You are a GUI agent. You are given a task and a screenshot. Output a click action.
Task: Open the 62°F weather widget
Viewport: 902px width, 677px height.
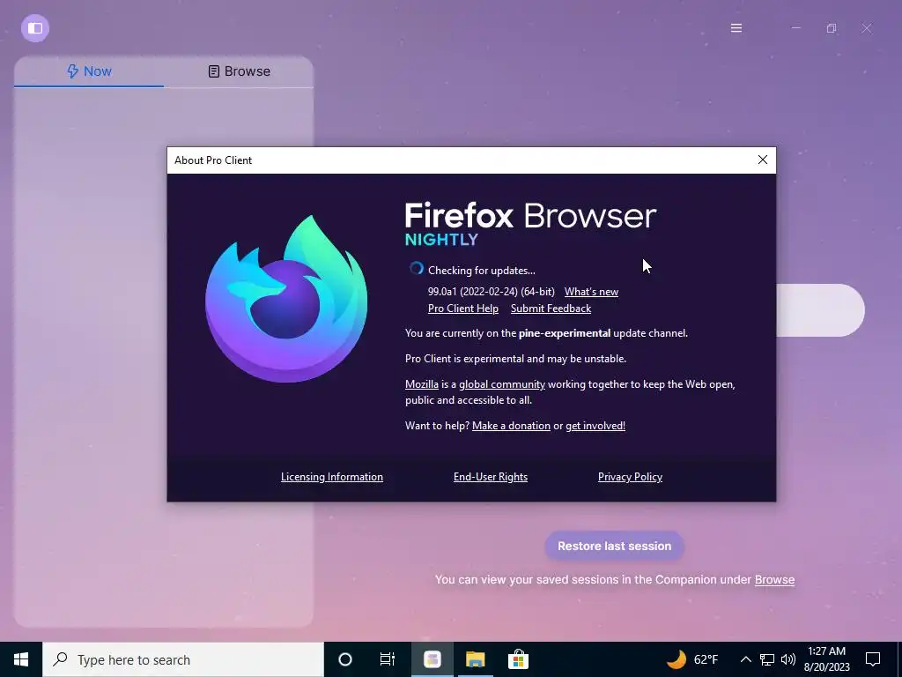(692, 659)
